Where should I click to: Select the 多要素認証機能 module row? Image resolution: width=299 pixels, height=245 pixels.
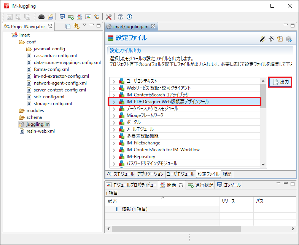tap(185, 136)
